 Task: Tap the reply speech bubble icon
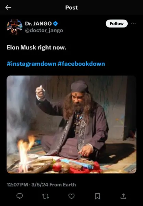pyautogui.click(x=19, y=196)
